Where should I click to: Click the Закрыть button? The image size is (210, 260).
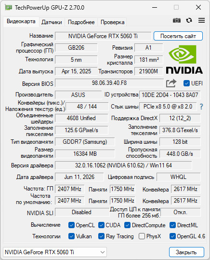tap(186, 252)
